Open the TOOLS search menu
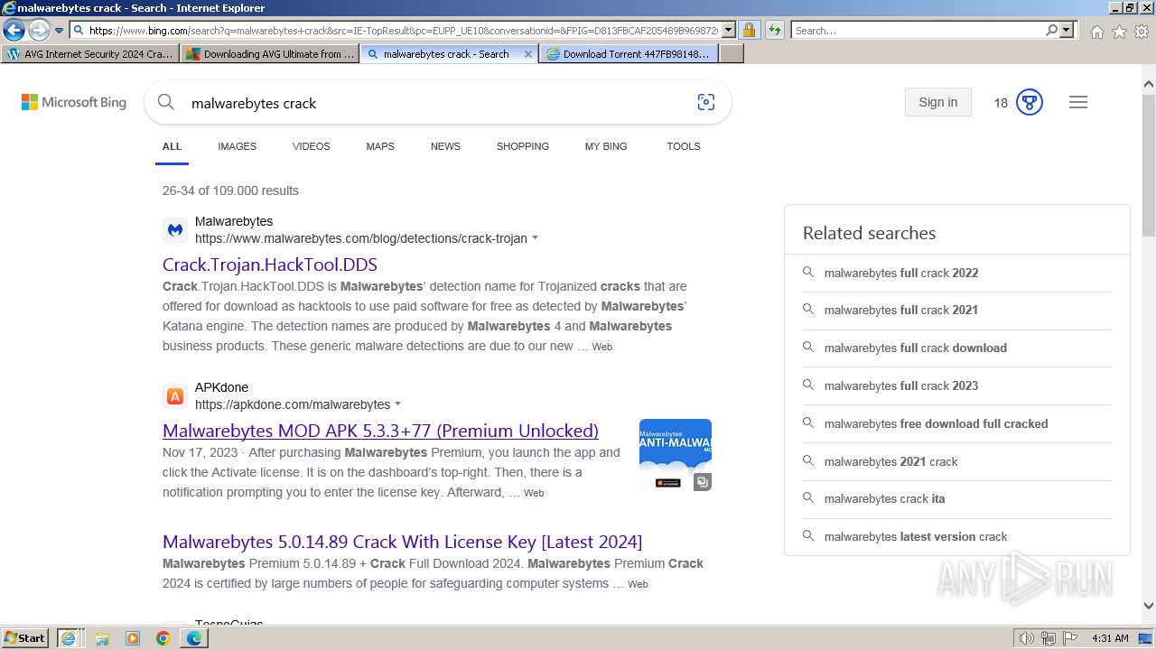1156x650 pixels. coord(684,146)
